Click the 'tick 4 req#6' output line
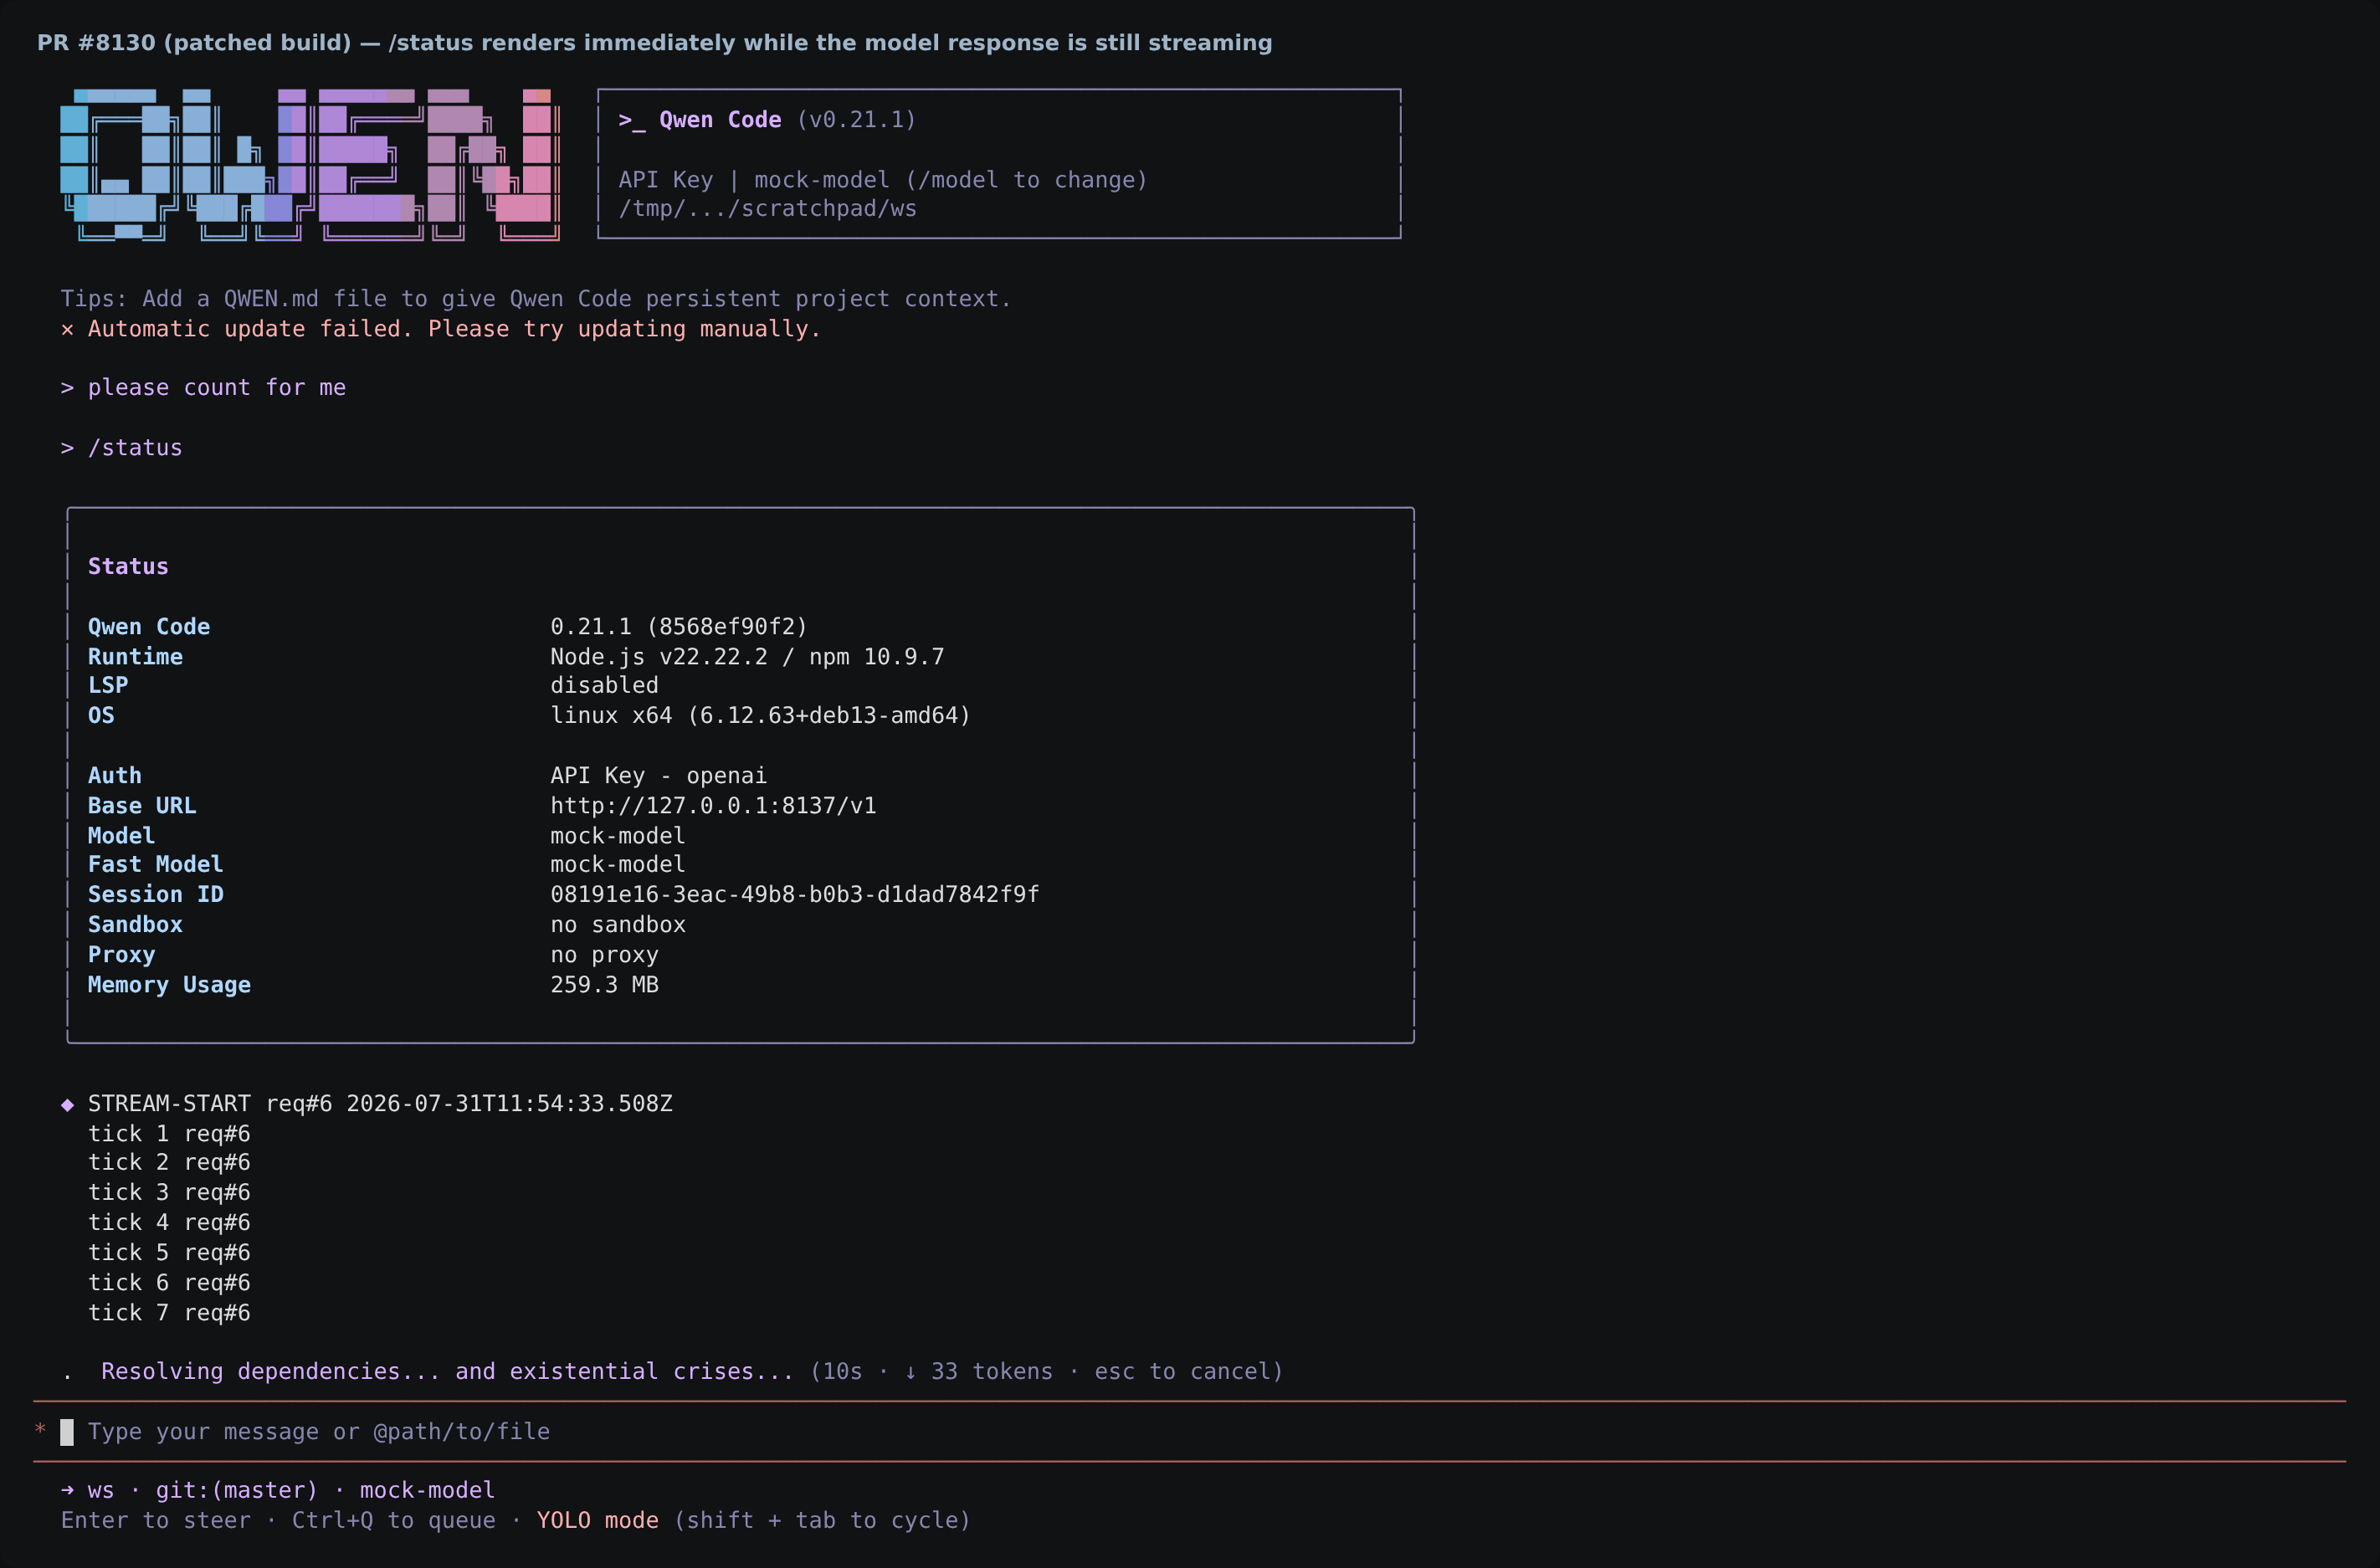Viewport: 2380px width, 1568px height. [169, 1222]
